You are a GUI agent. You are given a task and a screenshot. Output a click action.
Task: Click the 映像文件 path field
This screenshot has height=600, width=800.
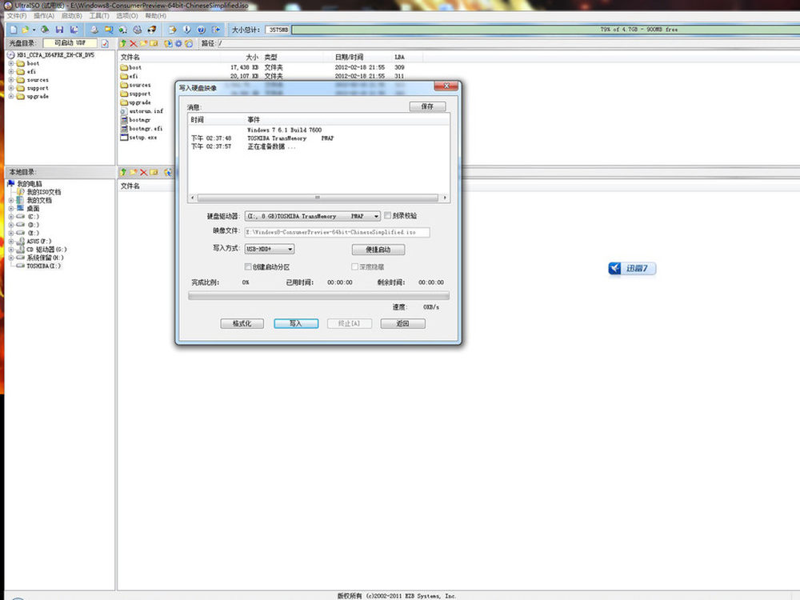(337, 232)
